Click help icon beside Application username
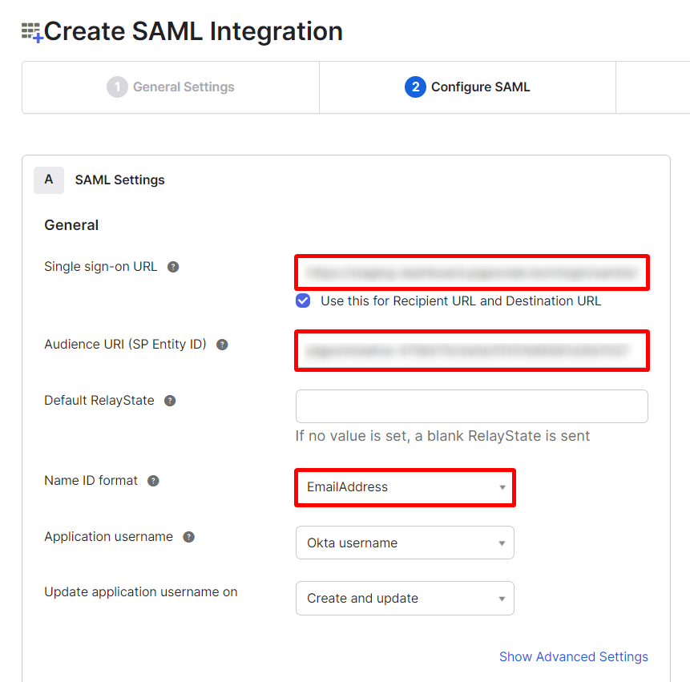 pos(188,537)
